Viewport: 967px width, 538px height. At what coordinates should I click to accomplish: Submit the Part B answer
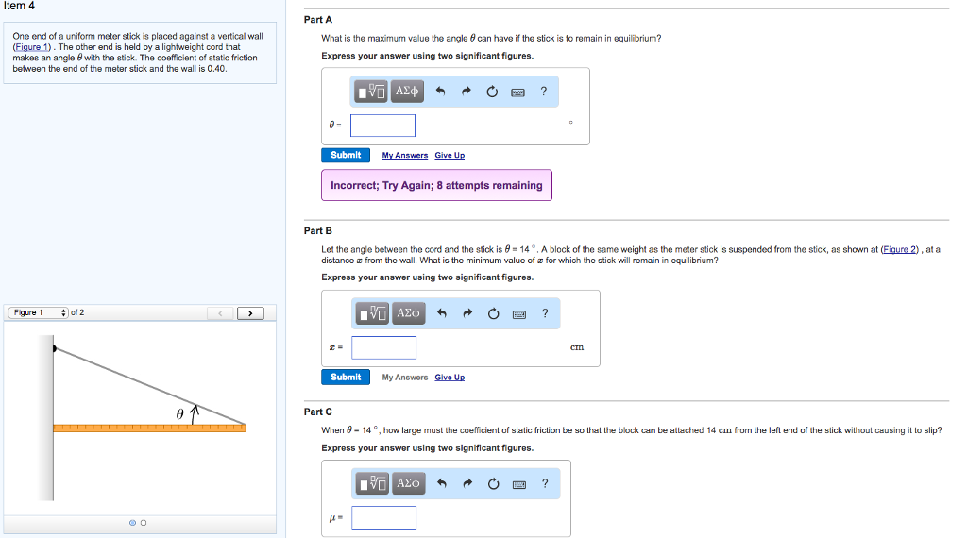pos(346,378)
